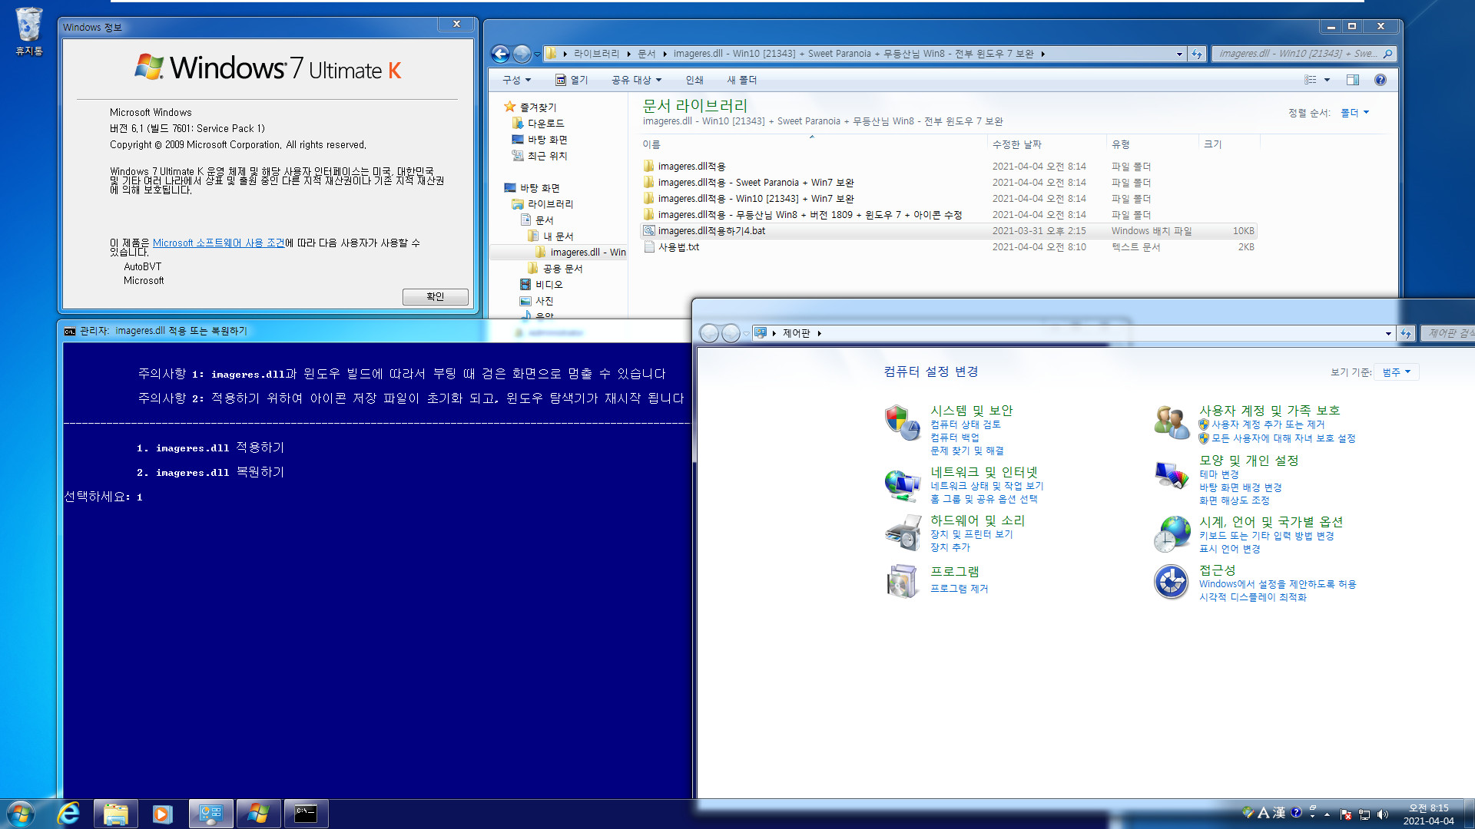Viewport: 1475px width, 829px height.
Task: Click Print (인쇄) in Explorer toolbar
Action: [694, 80]
